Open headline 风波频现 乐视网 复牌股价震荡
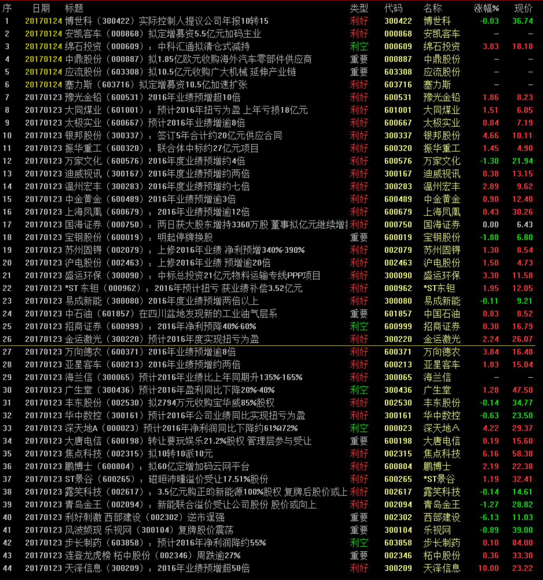543x580 pixels. (149, 530)
